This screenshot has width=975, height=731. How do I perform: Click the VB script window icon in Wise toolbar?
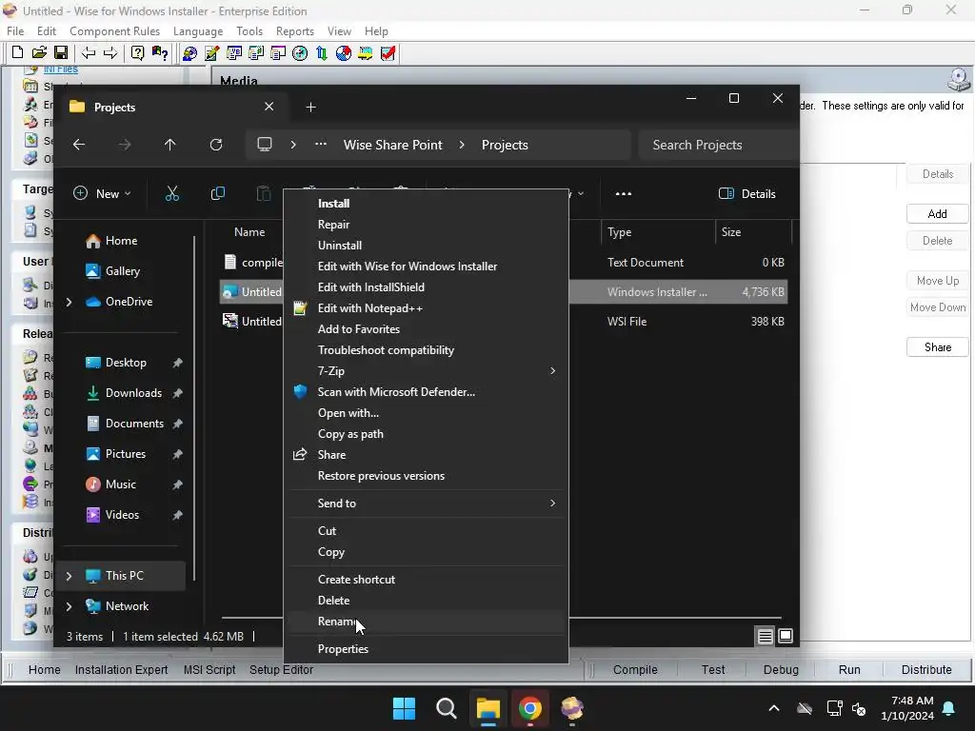coord(234,53)
